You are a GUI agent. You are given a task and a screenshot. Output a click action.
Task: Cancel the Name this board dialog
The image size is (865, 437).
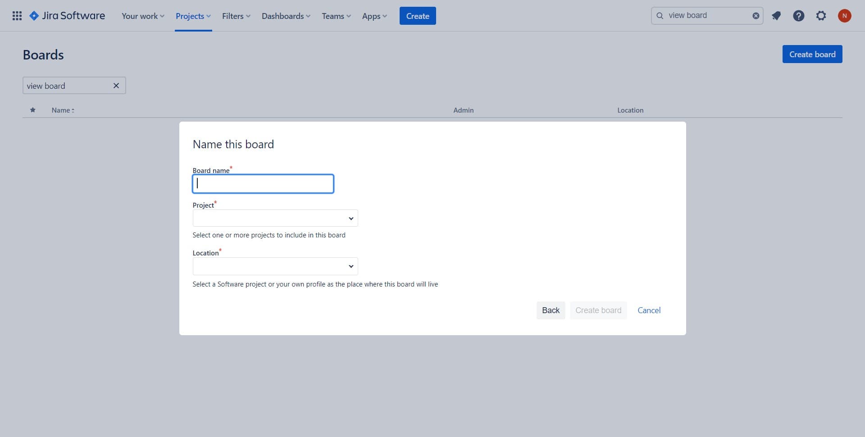[649, 310]
